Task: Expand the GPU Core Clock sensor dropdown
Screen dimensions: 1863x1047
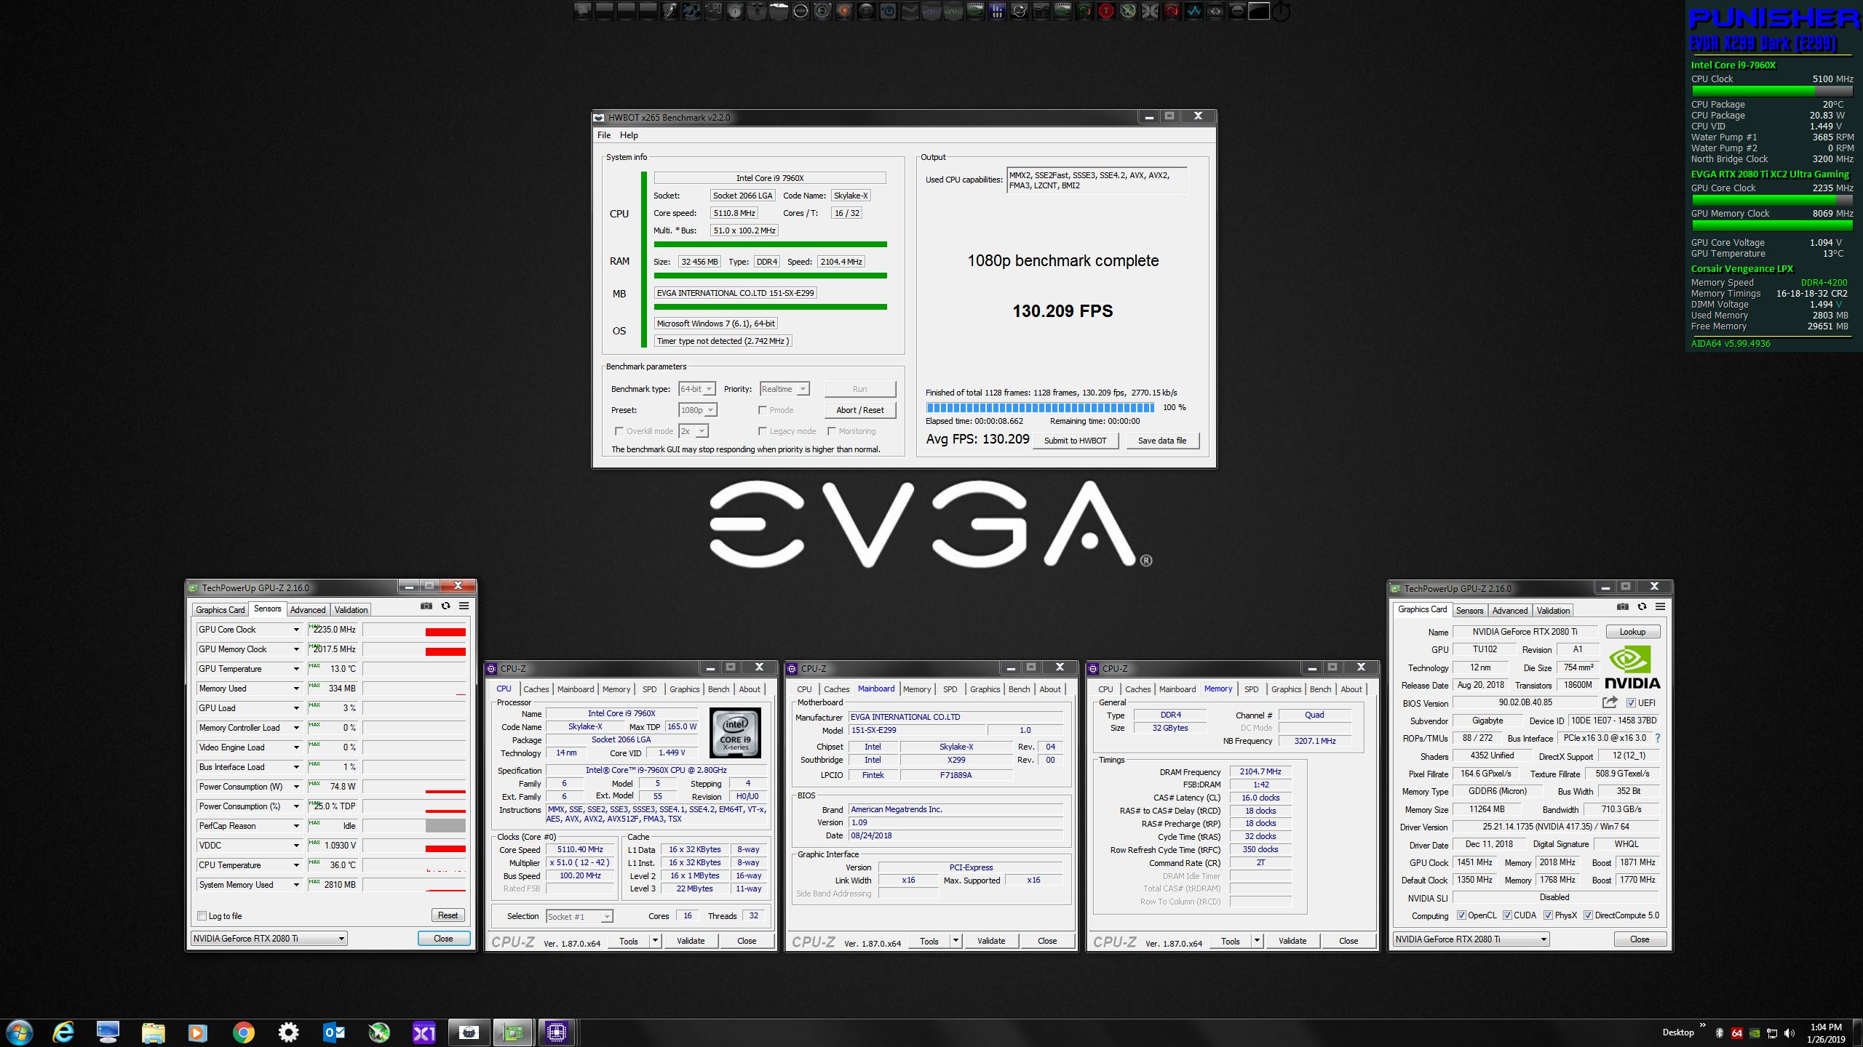Action: [x=296, y=630]
